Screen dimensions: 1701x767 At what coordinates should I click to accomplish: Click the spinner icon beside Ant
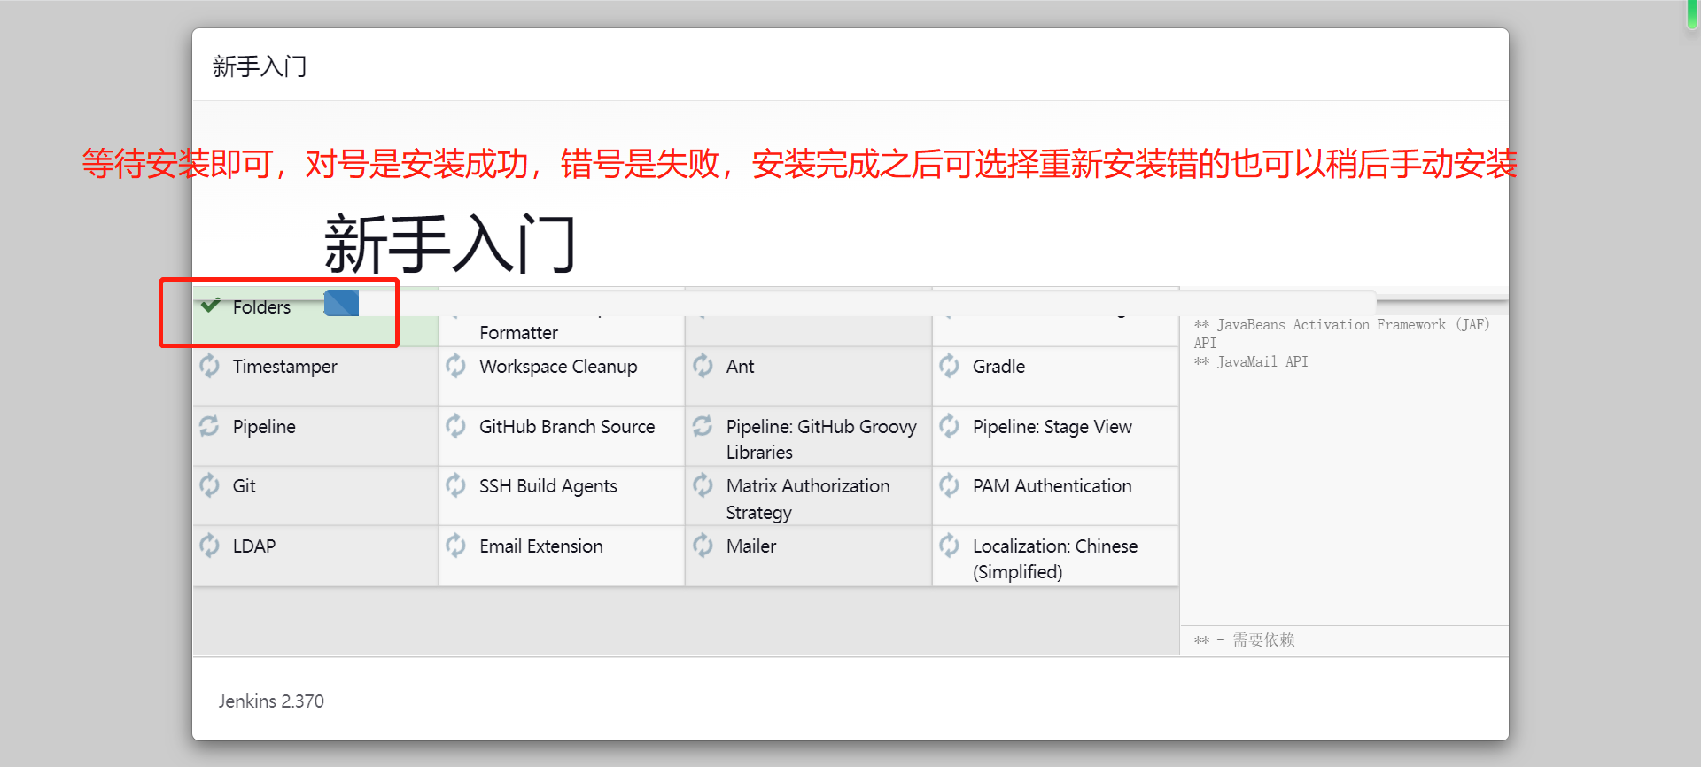tap(703, 366)
